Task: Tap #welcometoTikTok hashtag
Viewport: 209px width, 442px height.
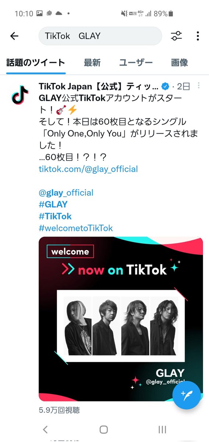Action: click(76, 228)
